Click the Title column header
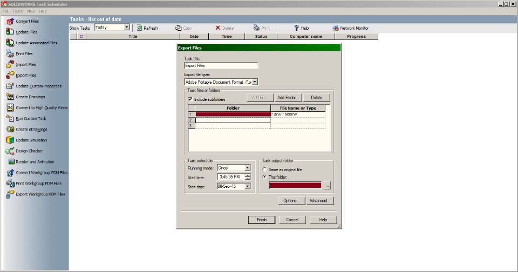Viewport: 518px width, 272px height. tap(133, 36)
